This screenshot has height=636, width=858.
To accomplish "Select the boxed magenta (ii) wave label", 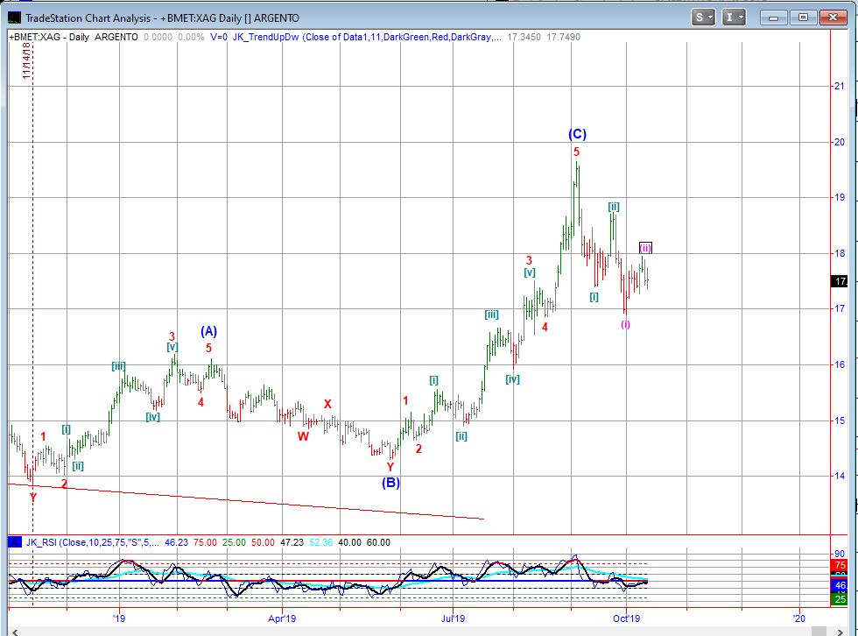I will click(x=646, y=248).
